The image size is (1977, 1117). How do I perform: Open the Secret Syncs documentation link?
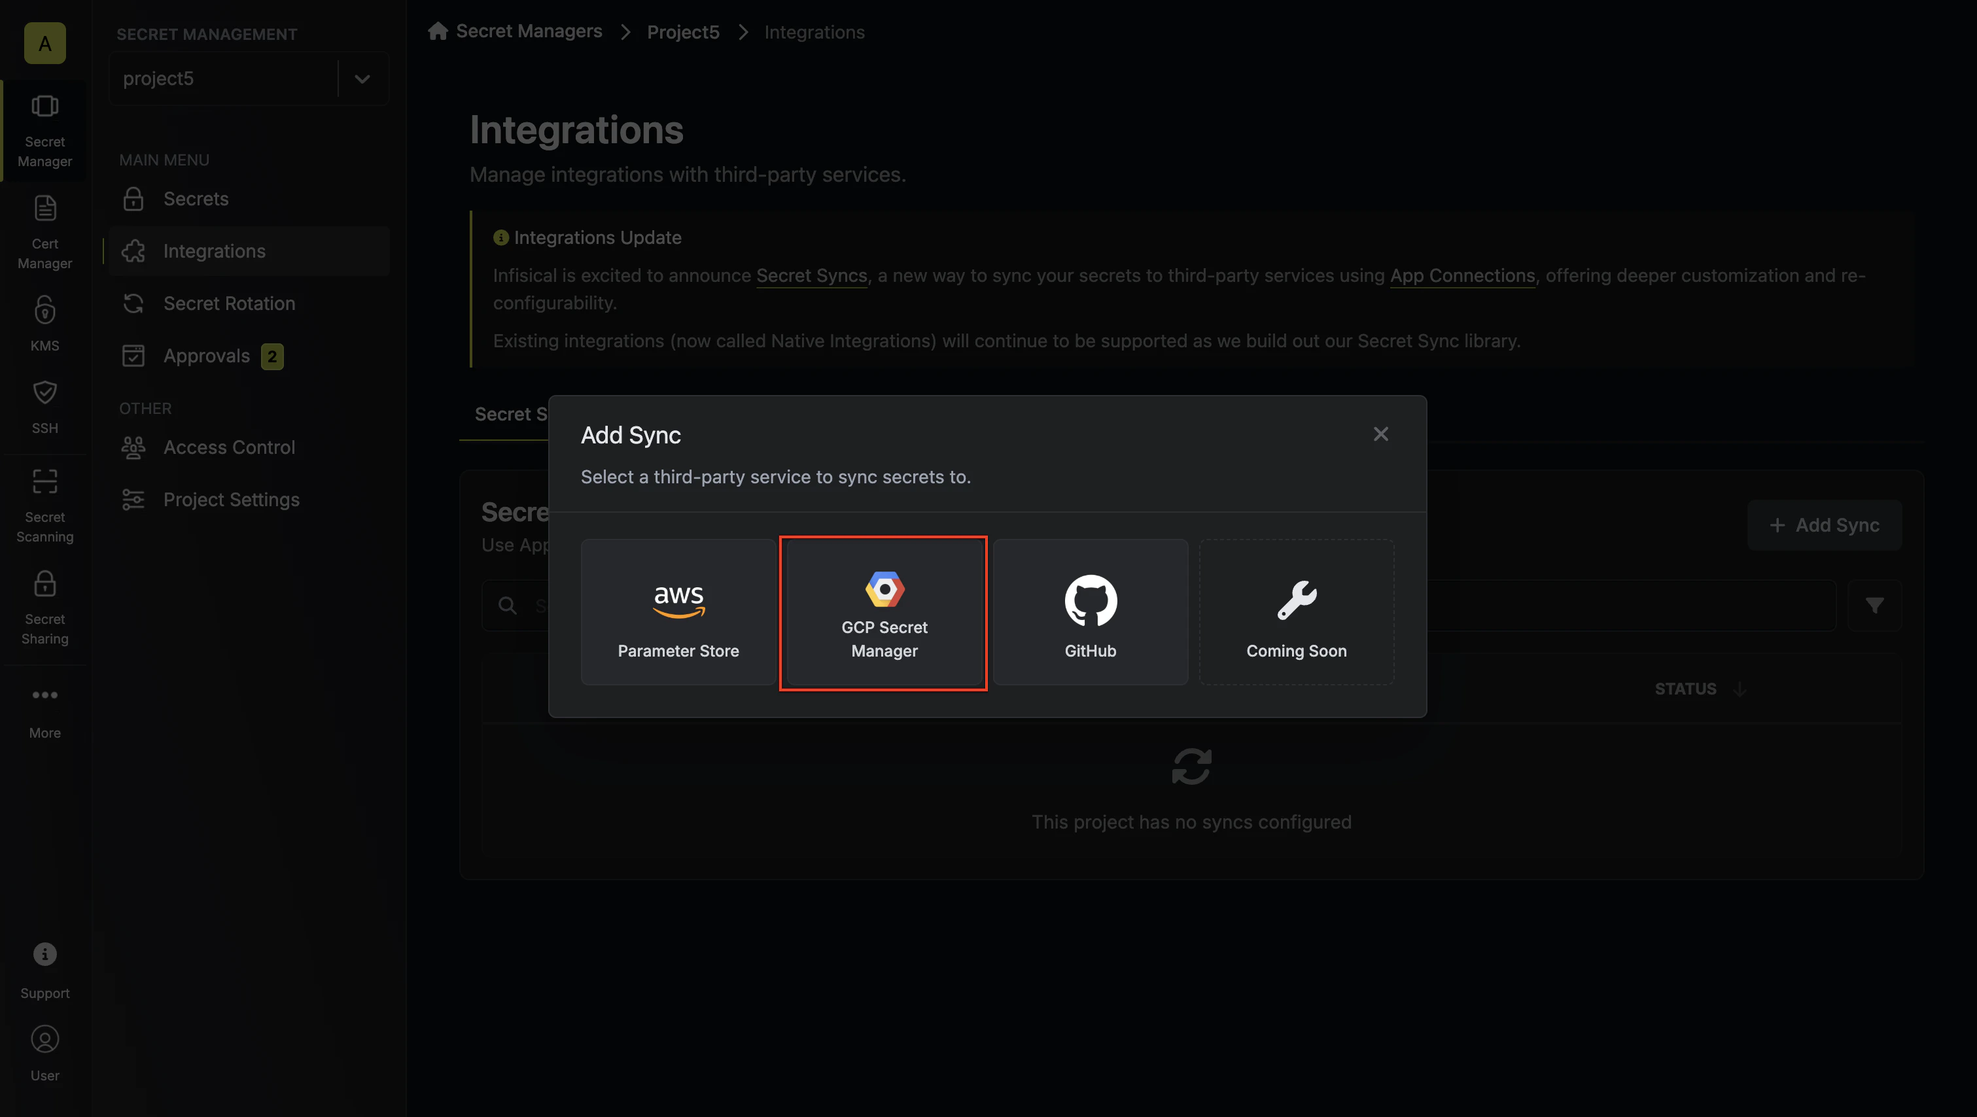coord(811,275)
